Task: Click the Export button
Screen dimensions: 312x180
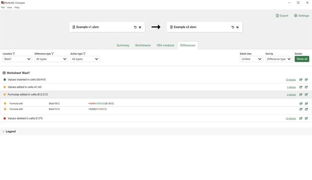Action: [x=282, y=16]
